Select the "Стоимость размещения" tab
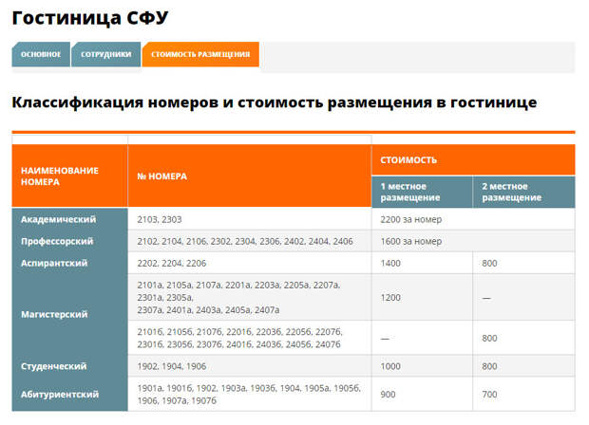The height and width of the screenshot is (425, 589). (x=200, y=55)
